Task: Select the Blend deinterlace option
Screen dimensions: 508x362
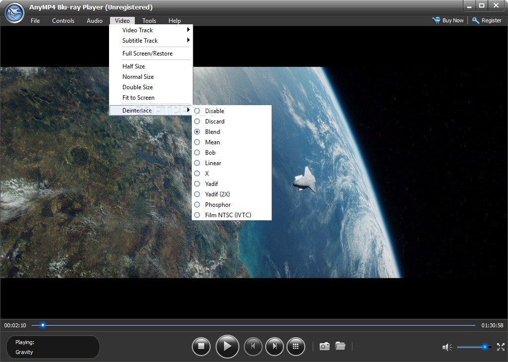Action: 231,131
